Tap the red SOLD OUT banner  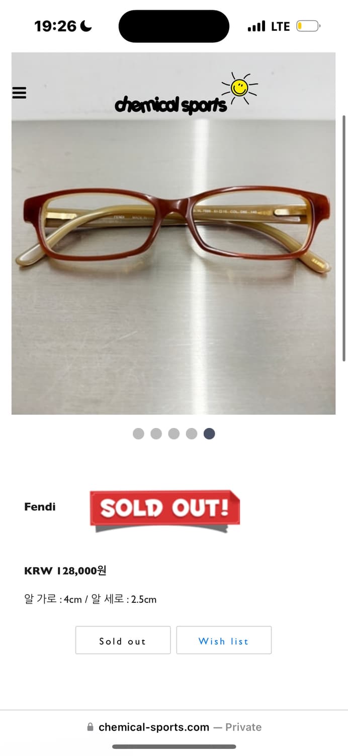point(165,510)
